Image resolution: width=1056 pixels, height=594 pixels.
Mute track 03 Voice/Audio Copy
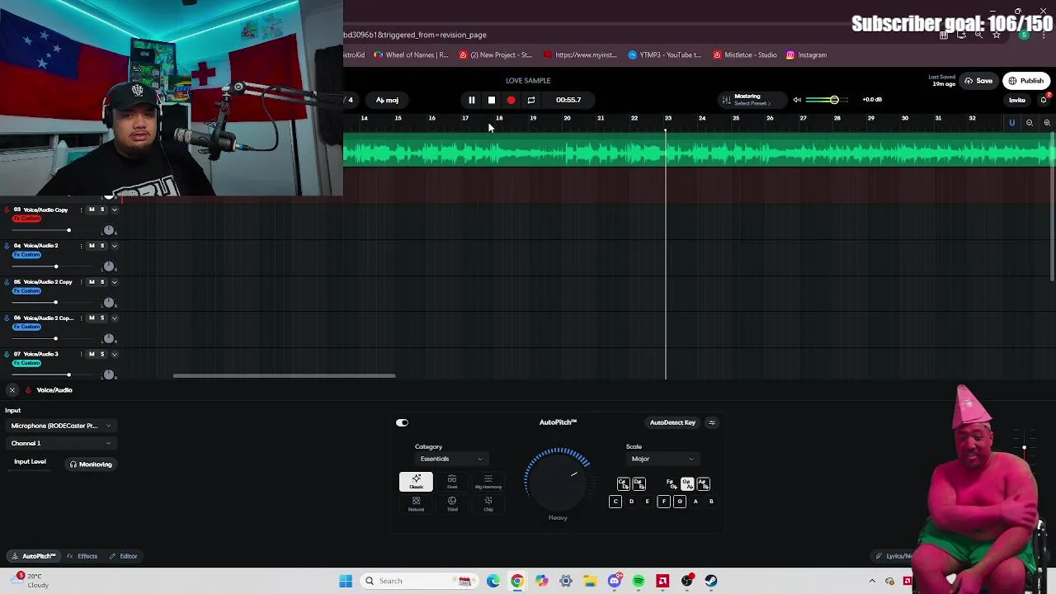92,210
